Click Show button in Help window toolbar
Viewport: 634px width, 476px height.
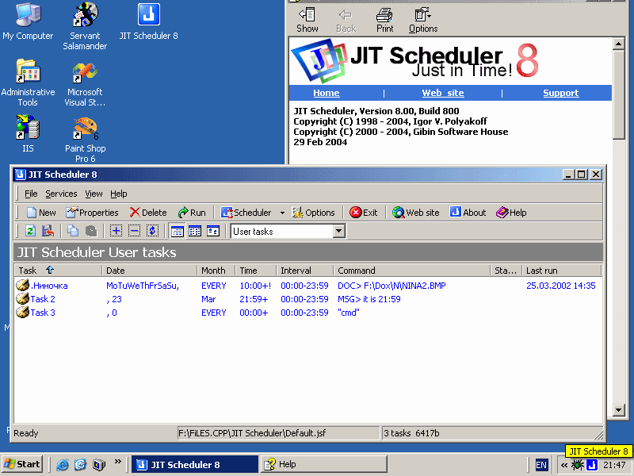coord(307,21)
